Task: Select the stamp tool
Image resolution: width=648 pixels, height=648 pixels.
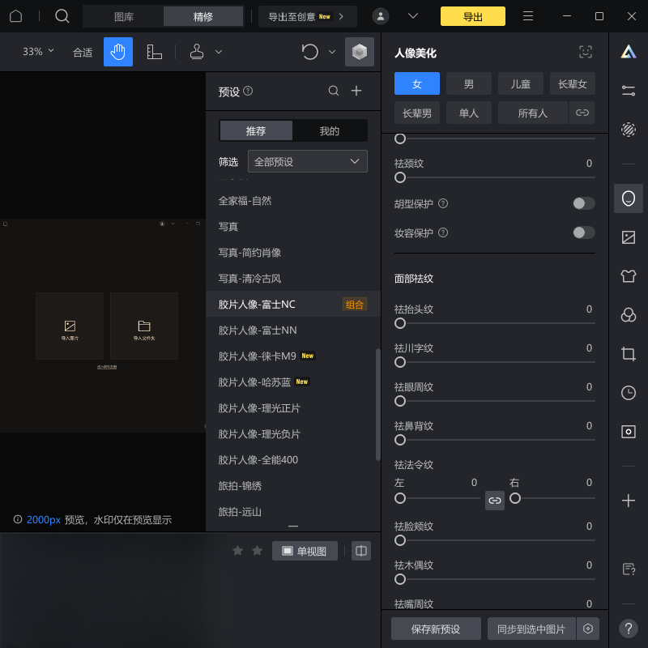Action: 197,52
